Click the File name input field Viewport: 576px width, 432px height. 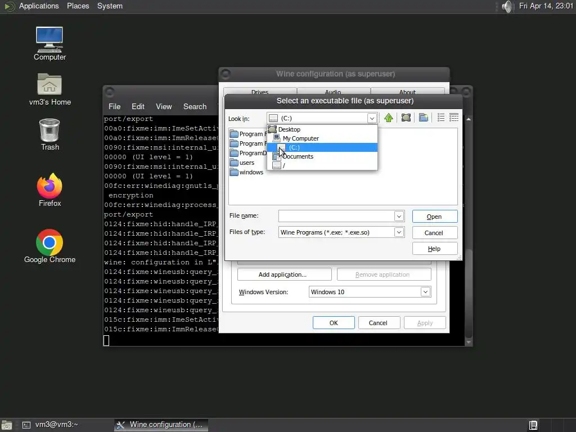[336, 216]
